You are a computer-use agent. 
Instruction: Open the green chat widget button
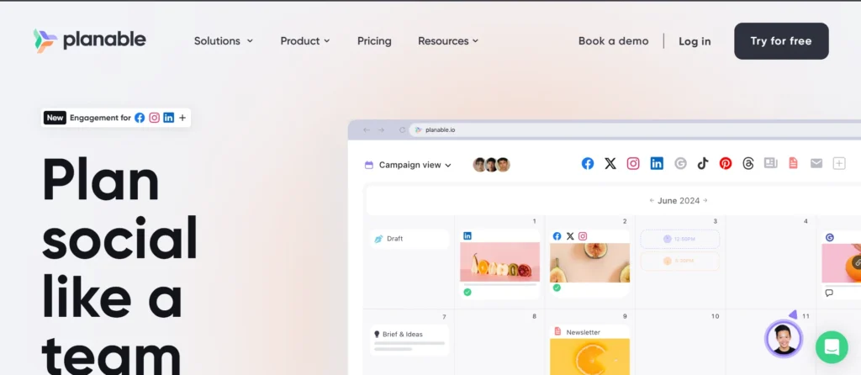[832, 347]
